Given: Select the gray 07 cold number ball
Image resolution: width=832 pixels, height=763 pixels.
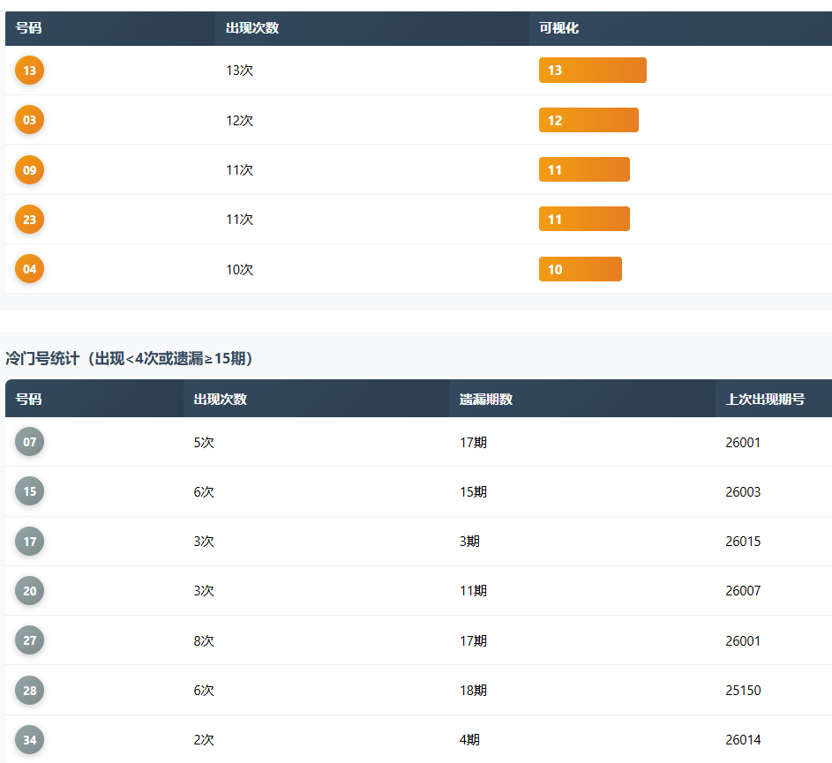Looking at the screenshot, I should tap(29, 442).
